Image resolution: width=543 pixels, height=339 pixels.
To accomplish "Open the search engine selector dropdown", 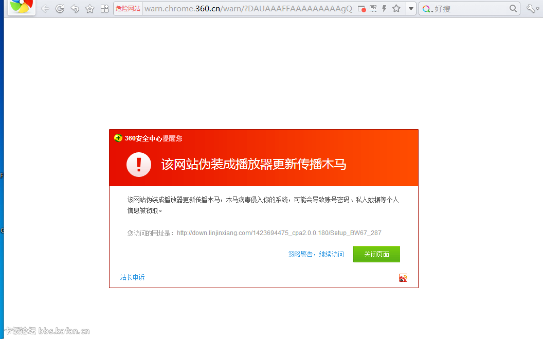I will coord(428,9).
